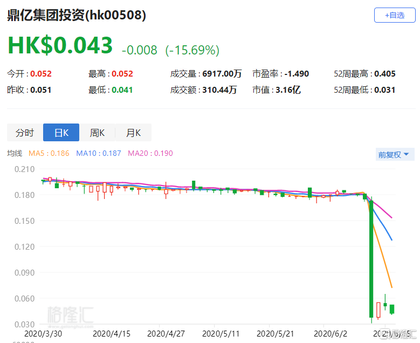Click the 昨收 previous close 0.051
The width and height of the screenshot is (420, 343).
pyautogui.click(x=41, y=90)
